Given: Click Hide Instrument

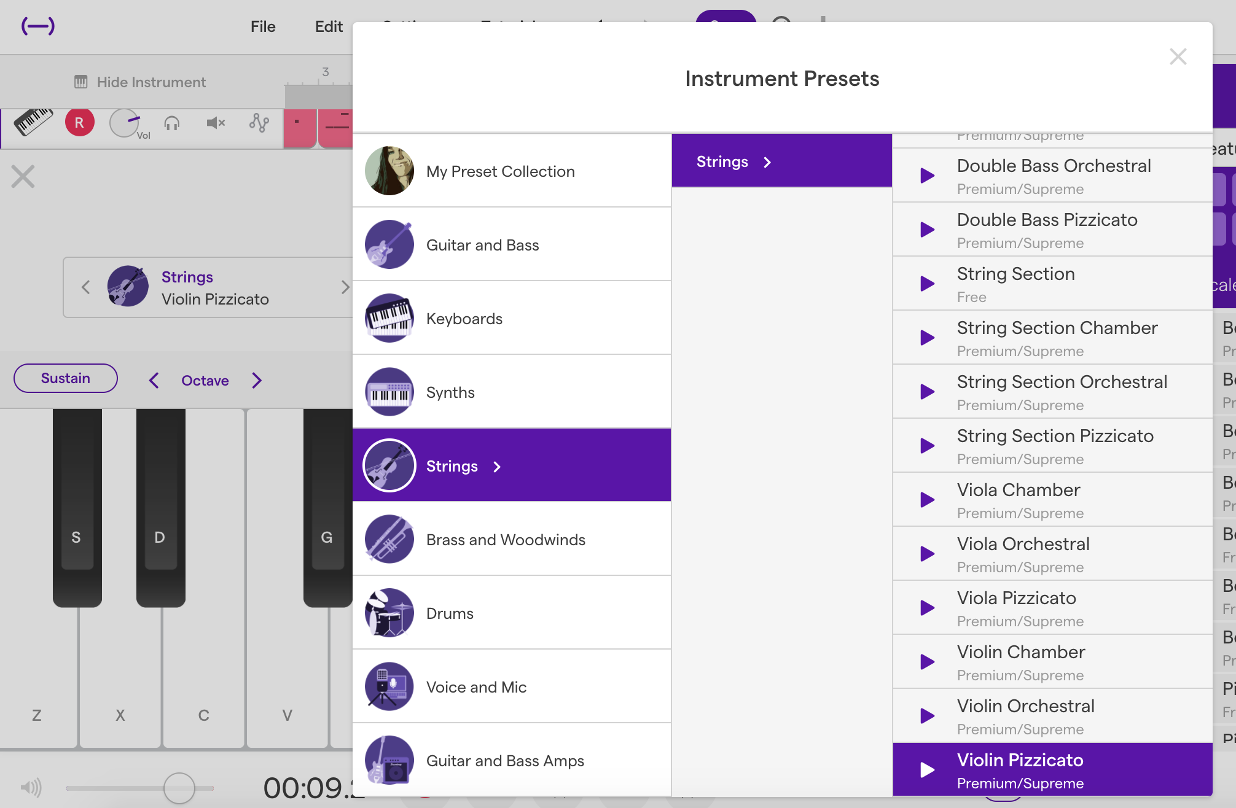Looking at the screenshot, I should tap(140, 82).
